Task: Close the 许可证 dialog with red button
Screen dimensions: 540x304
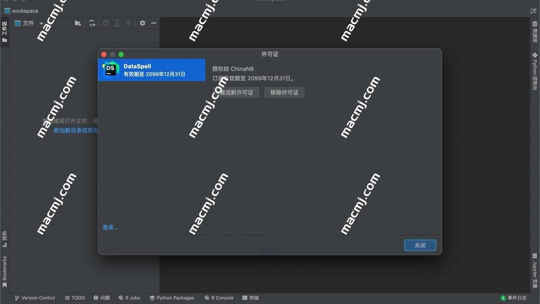Action: (x=104, y=54)
